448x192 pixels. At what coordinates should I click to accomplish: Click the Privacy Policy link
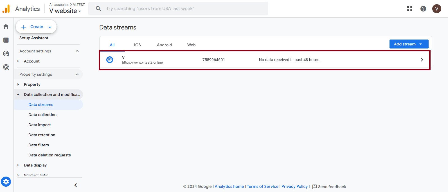tap(294, 186)
